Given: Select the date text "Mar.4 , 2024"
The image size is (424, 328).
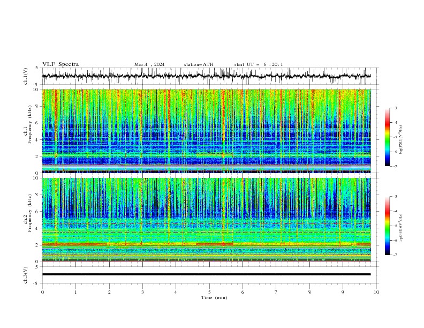Looking at the screenshot, I should pos(149,64).
